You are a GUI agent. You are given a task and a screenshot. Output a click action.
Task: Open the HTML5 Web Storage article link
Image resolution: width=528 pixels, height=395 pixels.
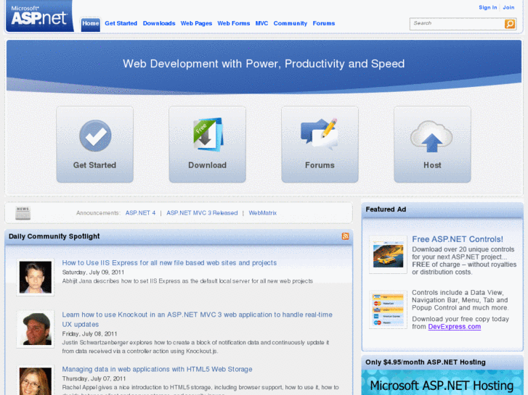157,369
